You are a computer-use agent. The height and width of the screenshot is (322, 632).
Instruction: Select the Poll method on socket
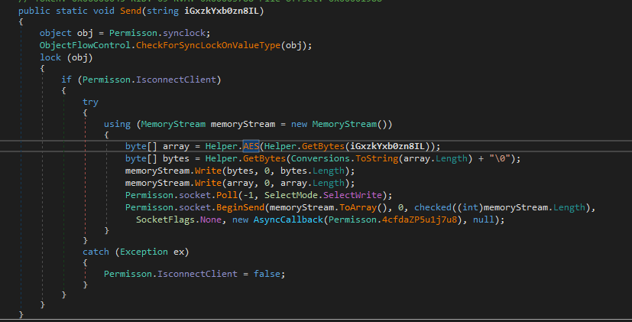pos(227,195)
